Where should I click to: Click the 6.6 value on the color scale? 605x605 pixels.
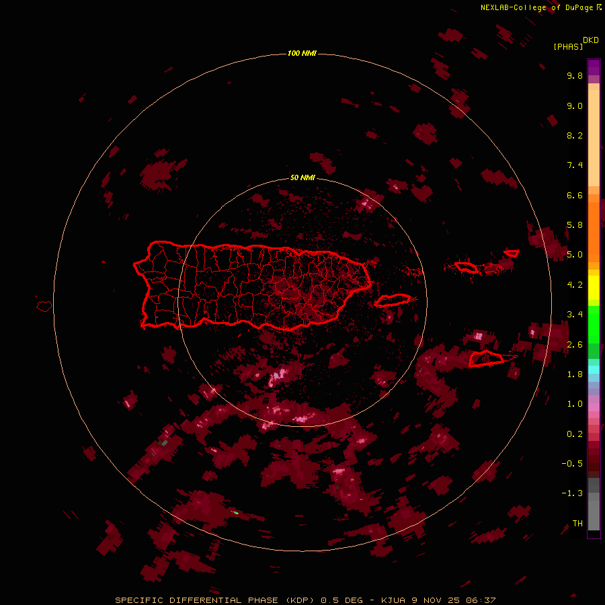[575, 195]
